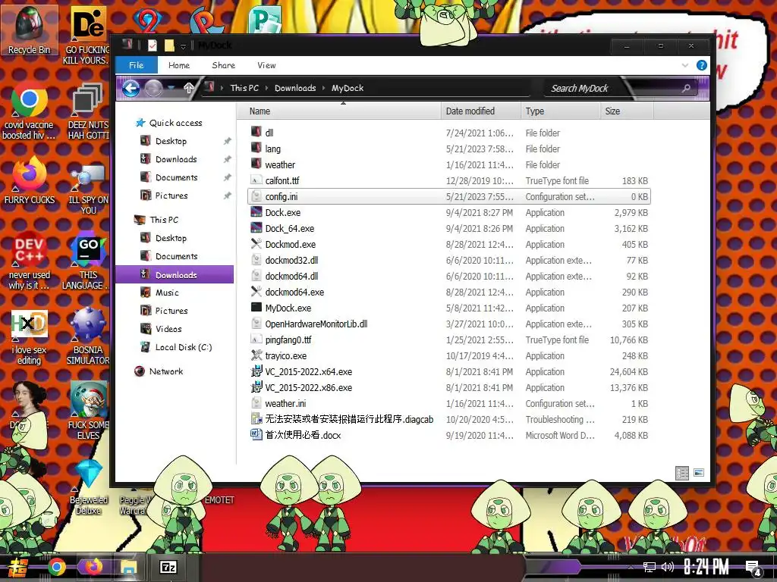Image resolution: width=777 pixels, height=582 pixels.
Task: Open the Dev C++ desktop shortcut
Action: (29, 260)
